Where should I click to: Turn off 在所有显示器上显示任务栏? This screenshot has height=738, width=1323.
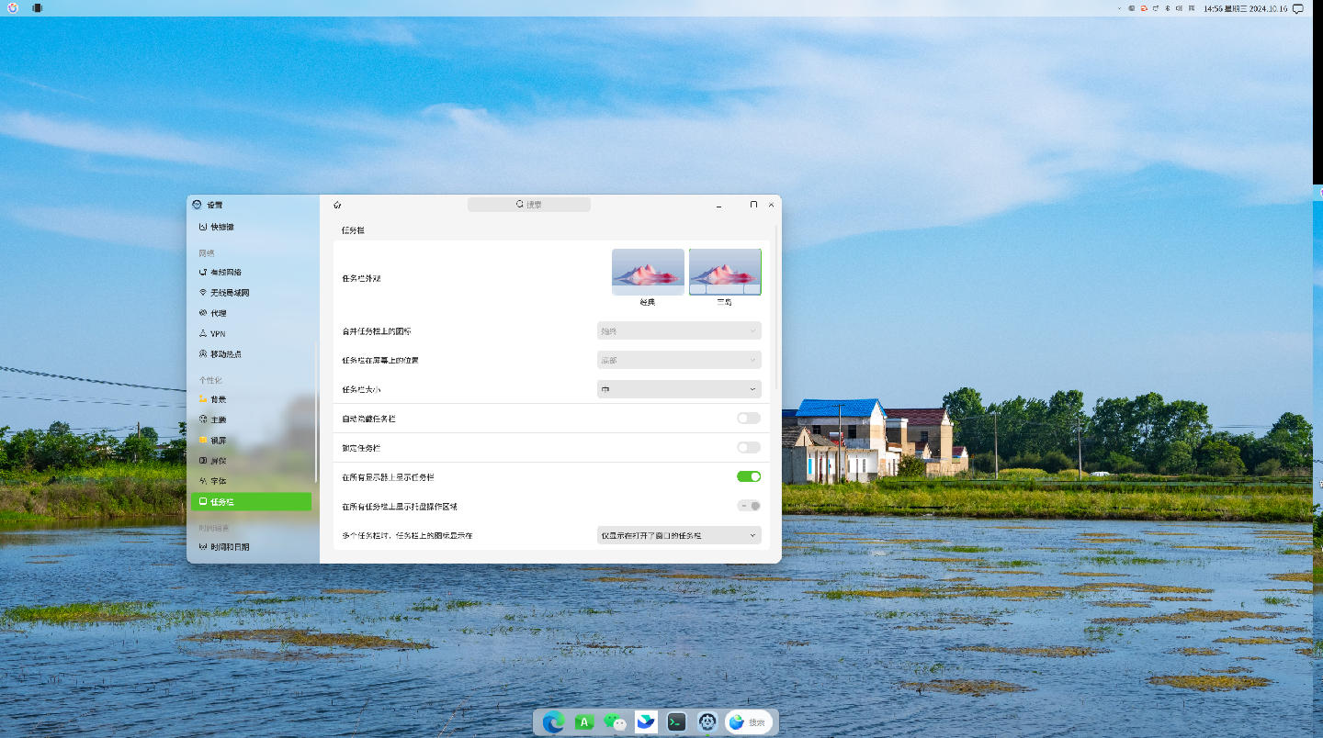749,477
